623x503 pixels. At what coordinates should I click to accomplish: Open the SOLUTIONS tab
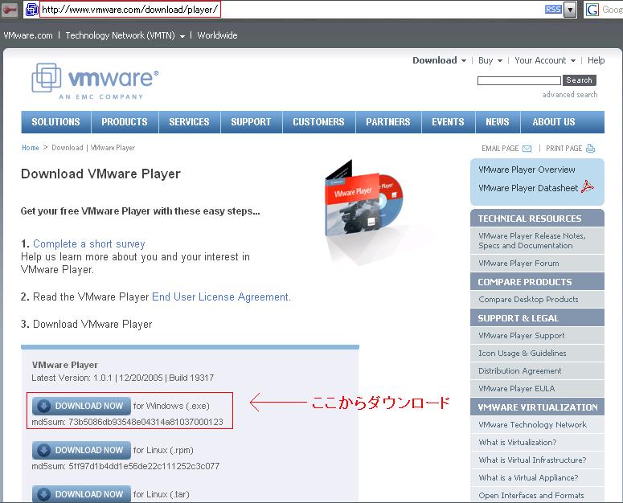(x=56, y=122)
